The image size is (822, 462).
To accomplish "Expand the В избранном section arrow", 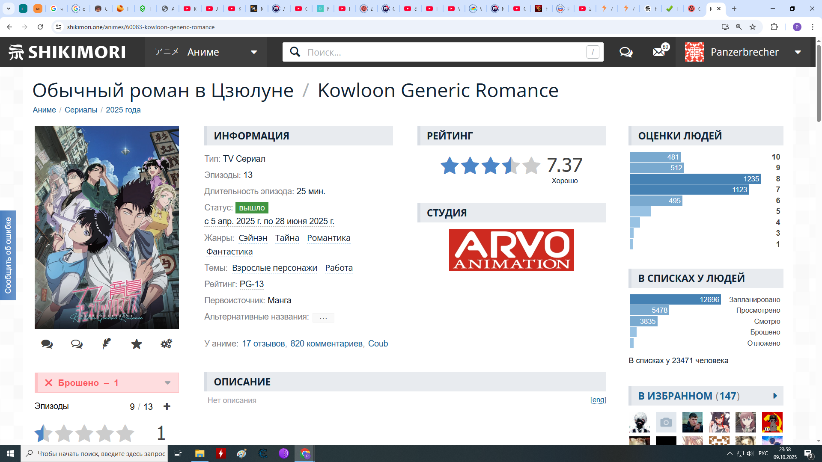I will (775, 396).
